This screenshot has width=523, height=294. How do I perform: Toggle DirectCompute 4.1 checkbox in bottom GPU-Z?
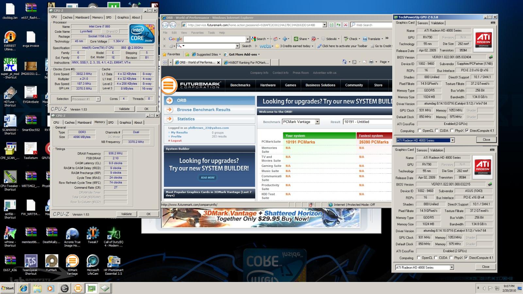coord(466,258)
